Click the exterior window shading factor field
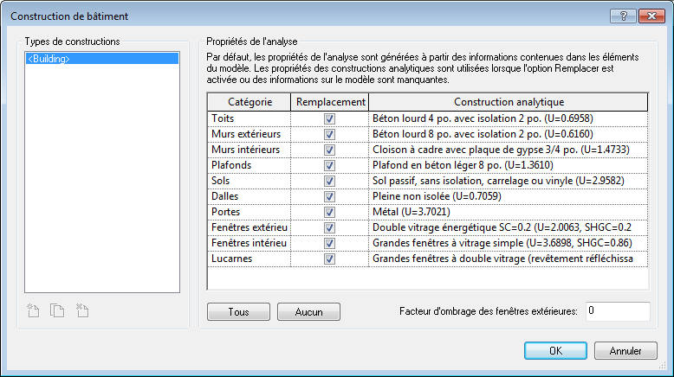This screenshot has width=674, height=377. coord(617,310)
